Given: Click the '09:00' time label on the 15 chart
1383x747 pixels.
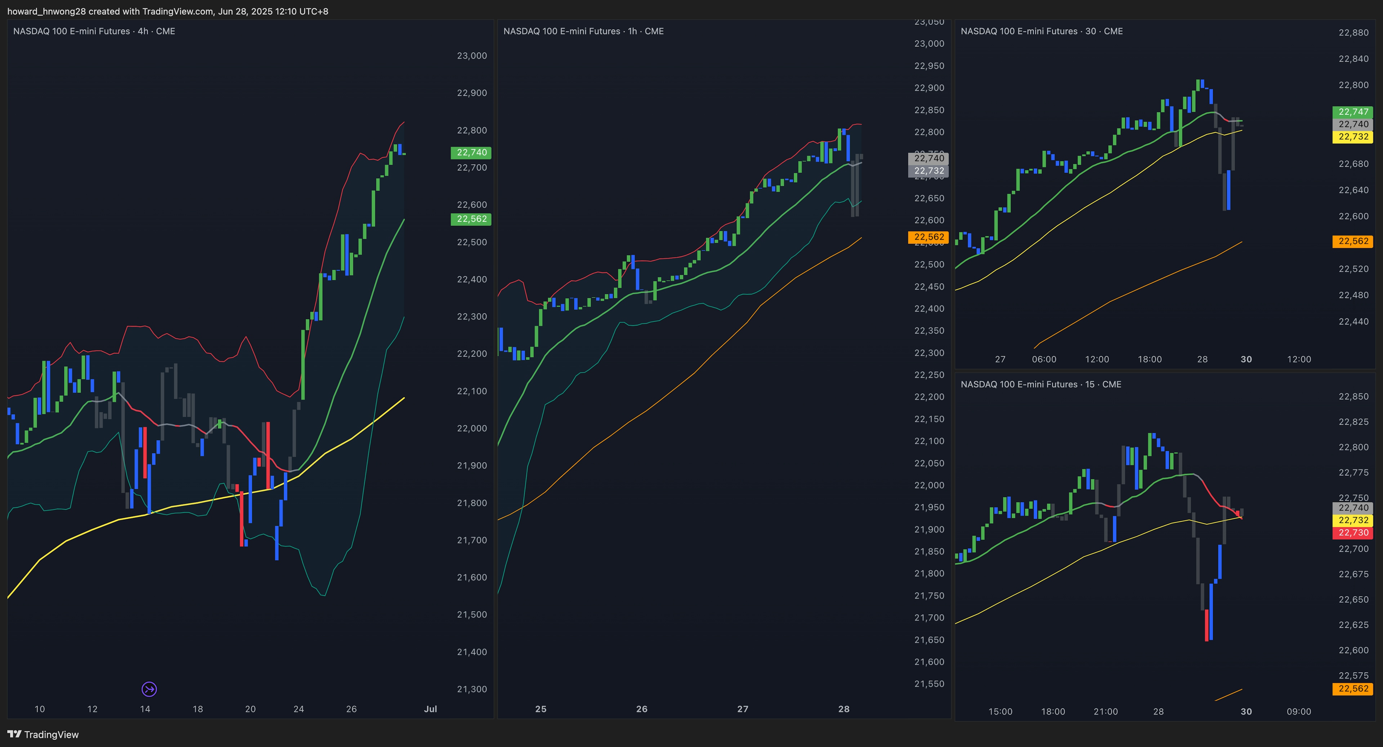Looking at the screenshot, I should [1299, 712].
